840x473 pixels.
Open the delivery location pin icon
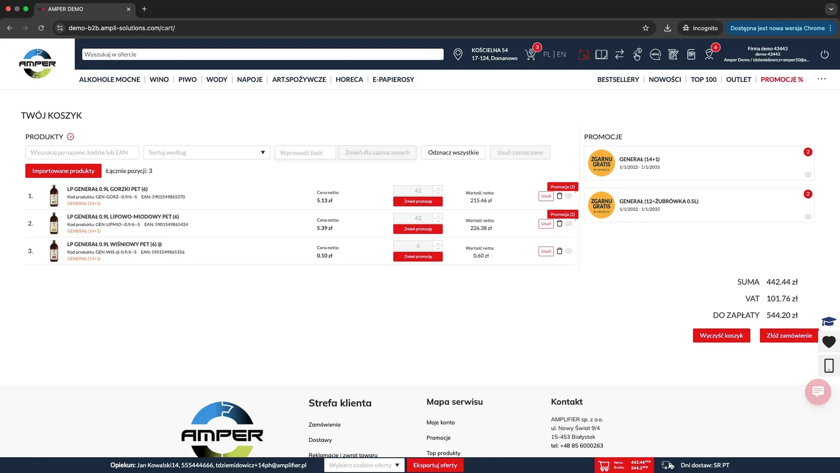coord(458,54)
